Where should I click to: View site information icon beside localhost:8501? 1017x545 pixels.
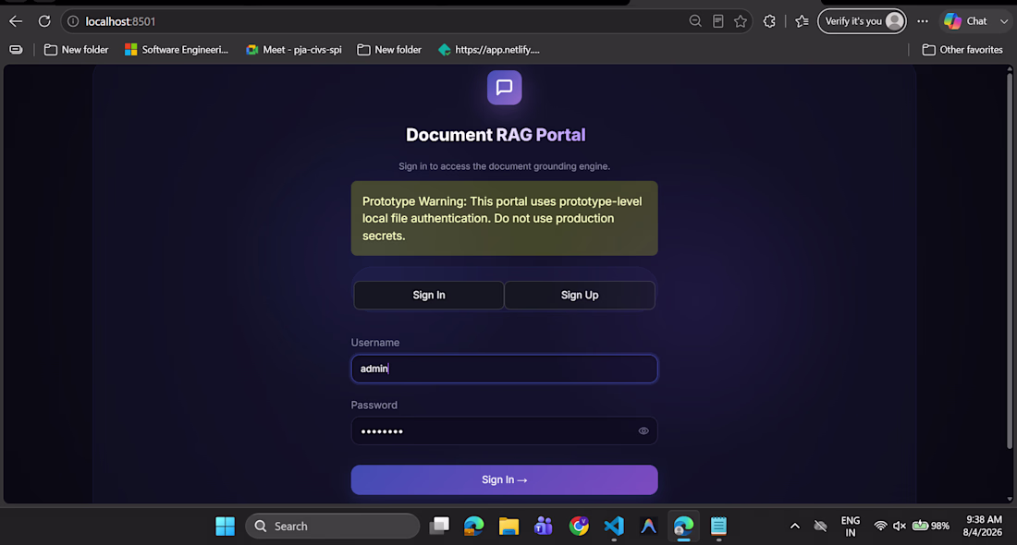pos(73,21)
